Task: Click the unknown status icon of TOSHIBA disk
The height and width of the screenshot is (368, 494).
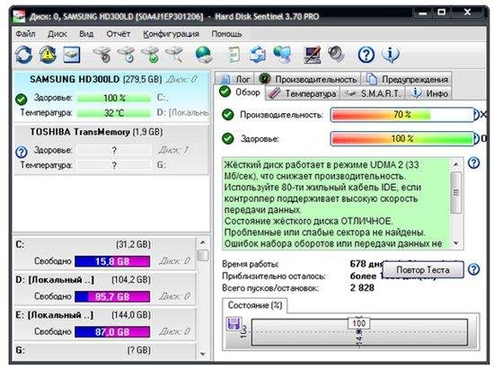Action: [x=22, y=153]
